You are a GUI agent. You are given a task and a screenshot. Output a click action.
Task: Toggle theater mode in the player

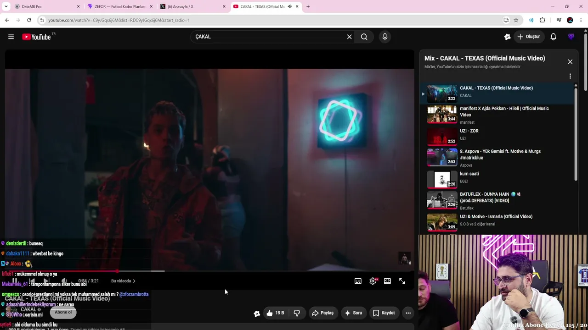point(387,281)
